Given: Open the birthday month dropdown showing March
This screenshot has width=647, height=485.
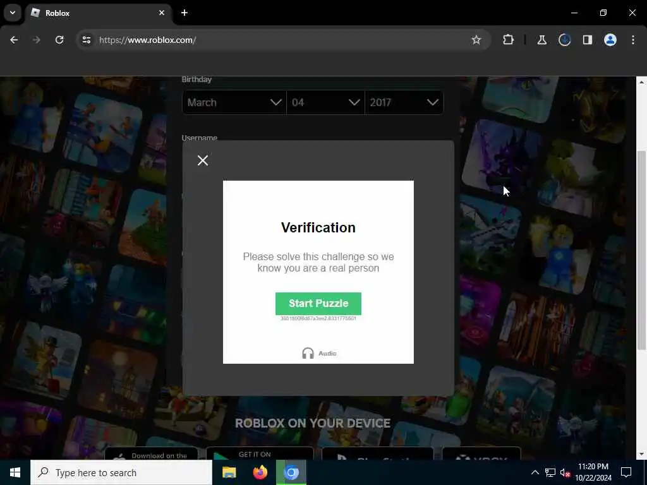Looking at the screenshot, I should pyautogui.click(x=234, y=102).
